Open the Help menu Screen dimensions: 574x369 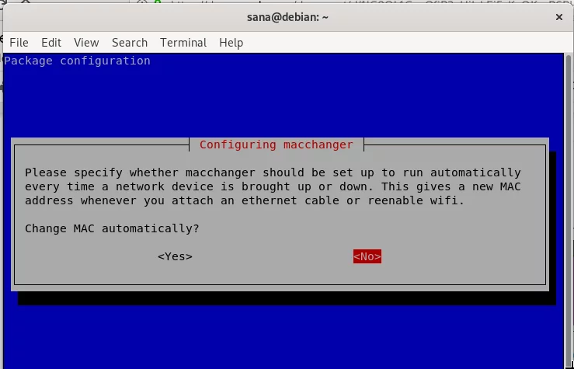(231, 43)
